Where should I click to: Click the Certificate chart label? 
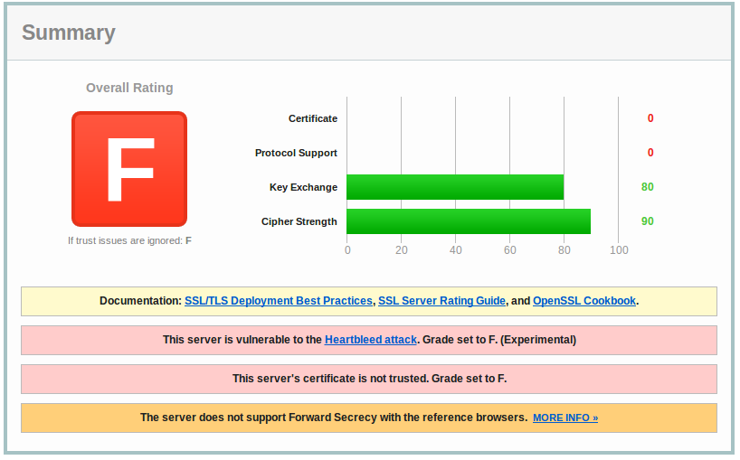(x=313, y=118)
